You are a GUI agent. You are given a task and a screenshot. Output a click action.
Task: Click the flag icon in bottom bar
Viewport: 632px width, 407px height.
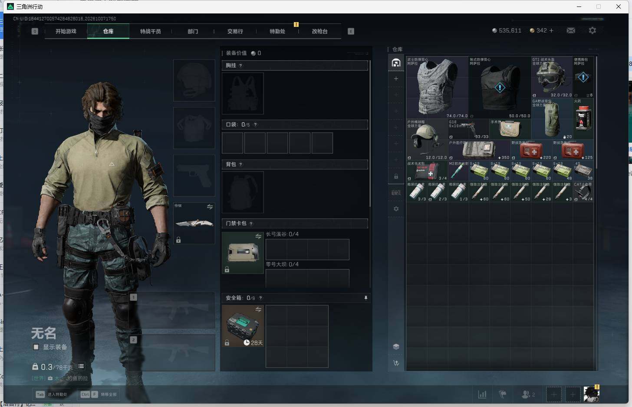pos(503,394)
